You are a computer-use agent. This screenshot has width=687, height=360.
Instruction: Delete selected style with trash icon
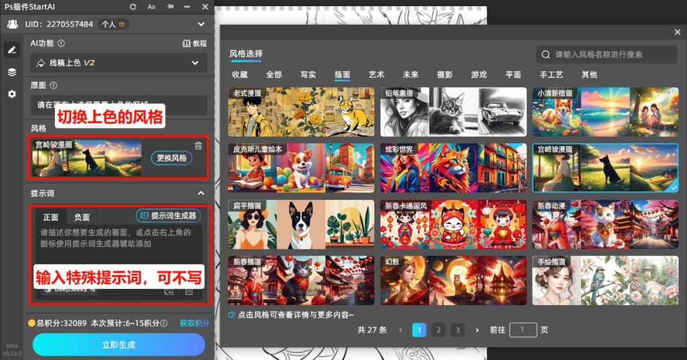click(198, 145)
